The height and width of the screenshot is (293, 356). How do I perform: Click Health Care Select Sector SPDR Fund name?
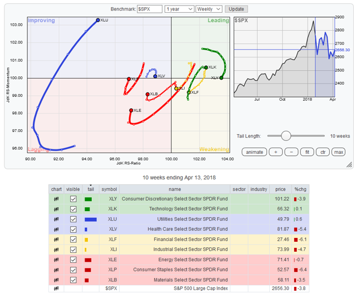click(187, 229)
